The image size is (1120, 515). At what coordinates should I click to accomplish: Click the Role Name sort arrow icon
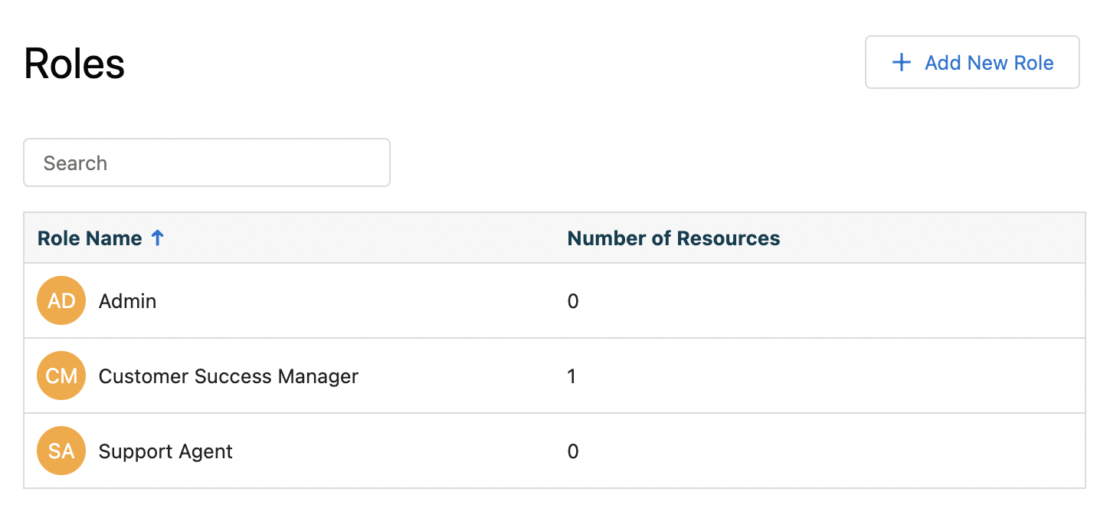point(157,238)
